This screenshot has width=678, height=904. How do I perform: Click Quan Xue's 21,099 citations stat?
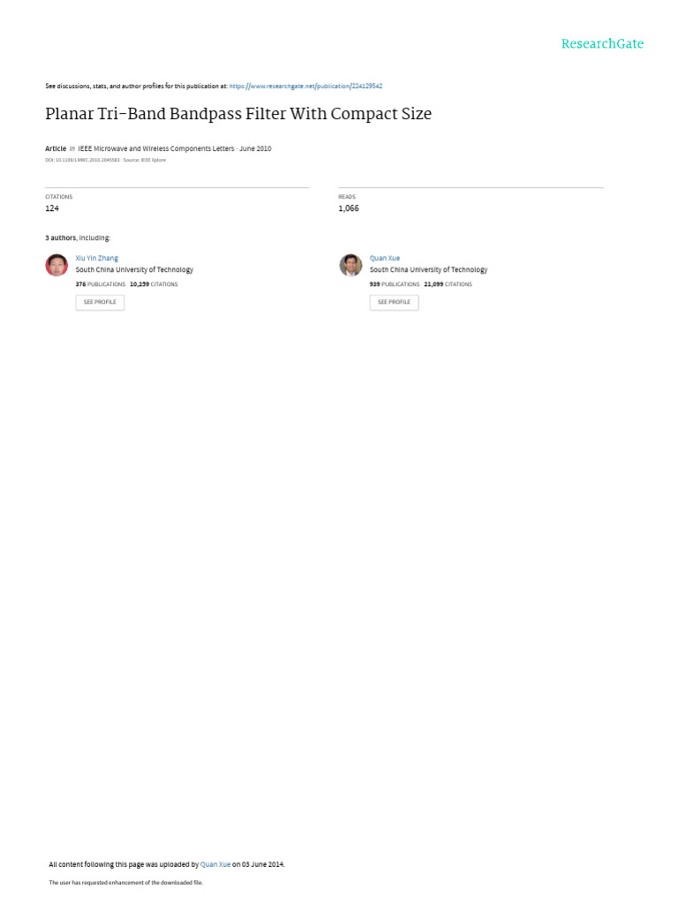coord(448,284)
